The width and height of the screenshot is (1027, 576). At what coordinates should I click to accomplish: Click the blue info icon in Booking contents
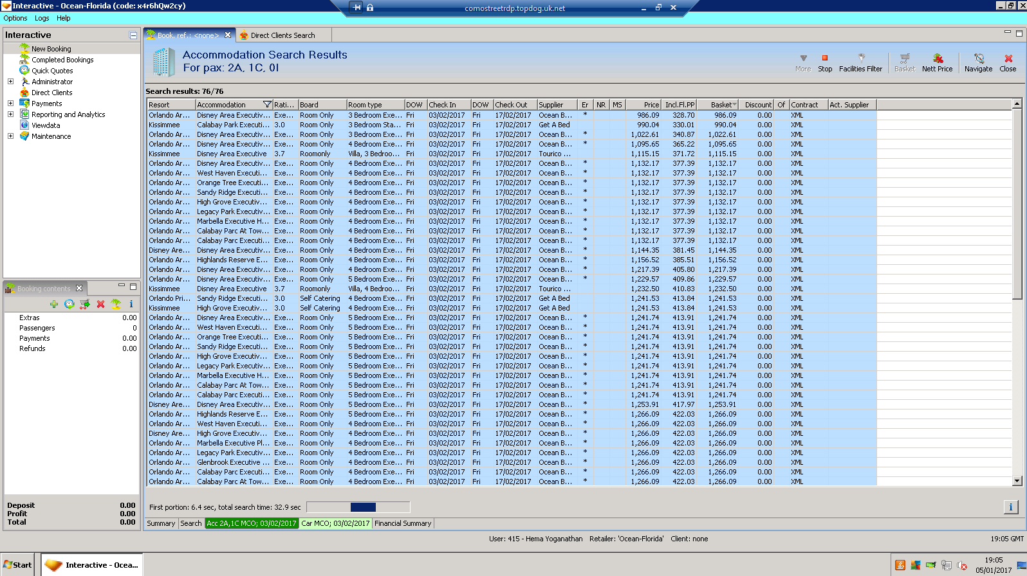(x=131, y=304)
